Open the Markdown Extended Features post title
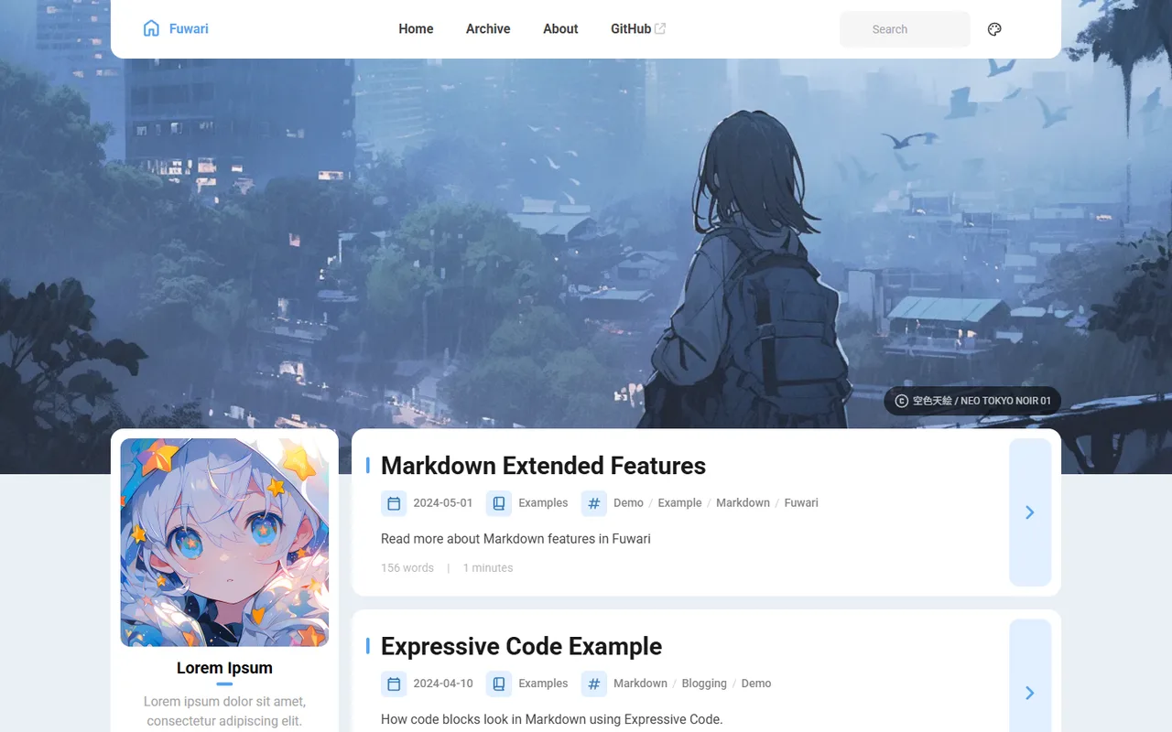 point(543,466)
